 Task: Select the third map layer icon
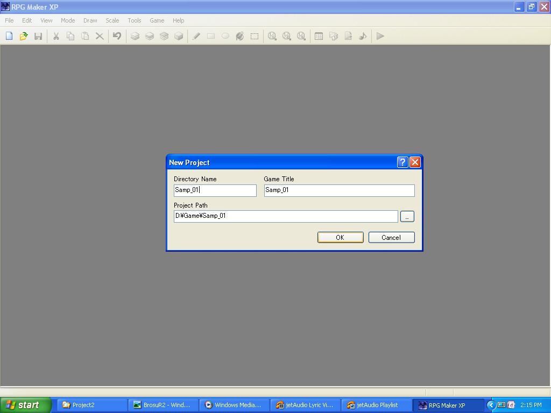pos(164,36)
